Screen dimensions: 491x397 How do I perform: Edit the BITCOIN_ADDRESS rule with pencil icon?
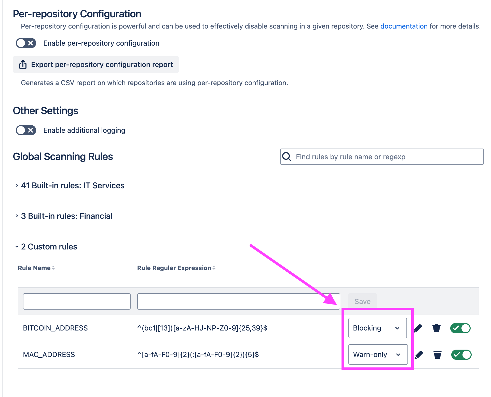[418, 328]
